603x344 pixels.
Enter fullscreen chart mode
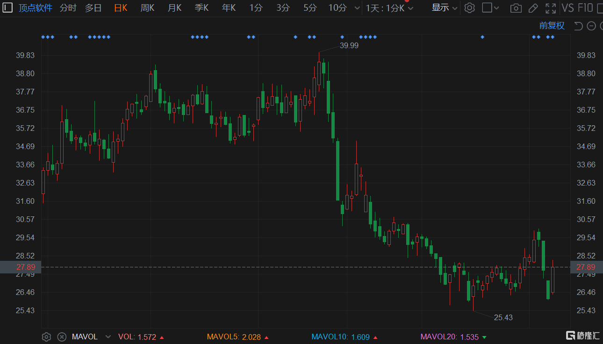551,8
